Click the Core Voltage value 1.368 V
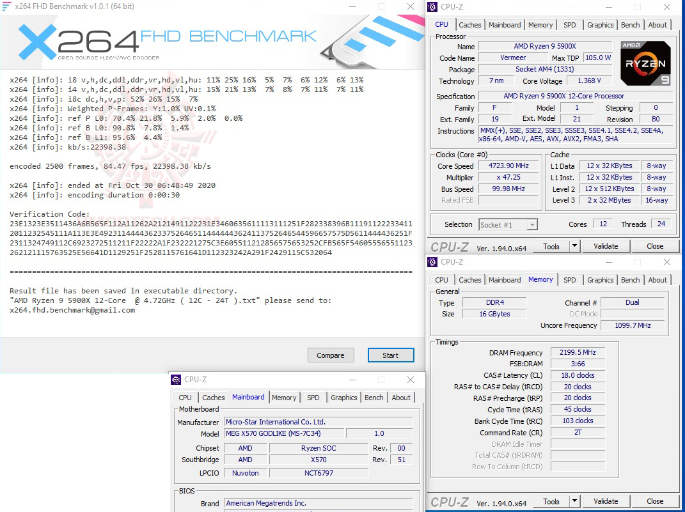Image resolution: width=685 pixels, height=512 pixels. click(589, 81)
